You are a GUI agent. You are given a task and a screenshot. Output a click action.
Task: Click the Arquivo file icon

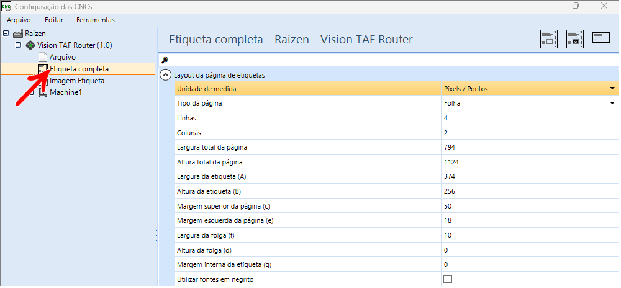click(x=43, y=57)
